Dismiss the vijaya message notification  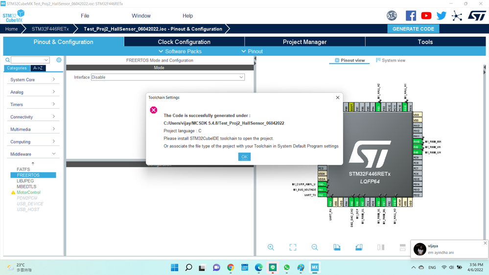pyautogui.click(x=485, y=243)
